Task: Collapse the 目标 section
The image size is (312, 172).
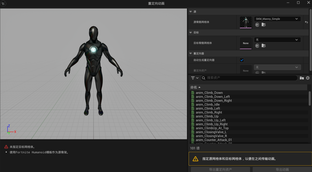Action: coord(191,33)
